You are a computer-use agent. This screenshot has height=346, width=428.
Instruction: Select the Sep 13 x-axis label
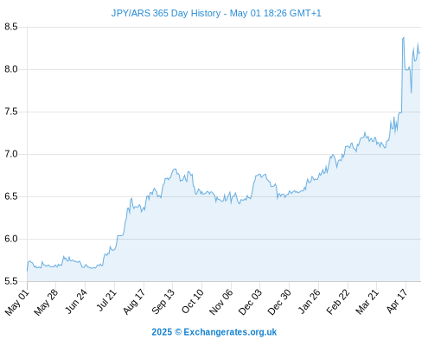coord(163,302)
